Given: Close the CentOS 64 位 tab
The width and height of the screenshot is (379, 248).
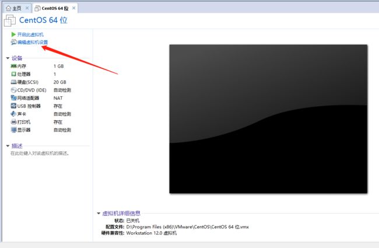Looking at the screenshot, I should click(73, 8).
